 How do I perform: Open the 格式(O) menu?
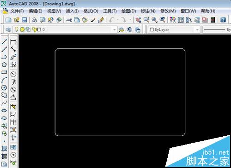91,11
